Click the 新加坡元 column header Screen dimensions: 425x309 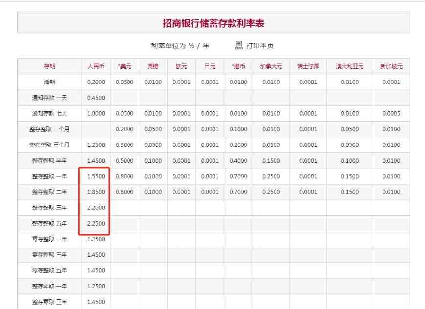pos(391,66)
